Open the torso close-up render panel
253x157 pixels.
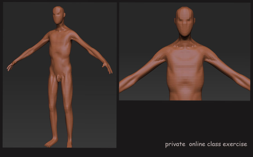pyautogui.click(x=185, y=51)
